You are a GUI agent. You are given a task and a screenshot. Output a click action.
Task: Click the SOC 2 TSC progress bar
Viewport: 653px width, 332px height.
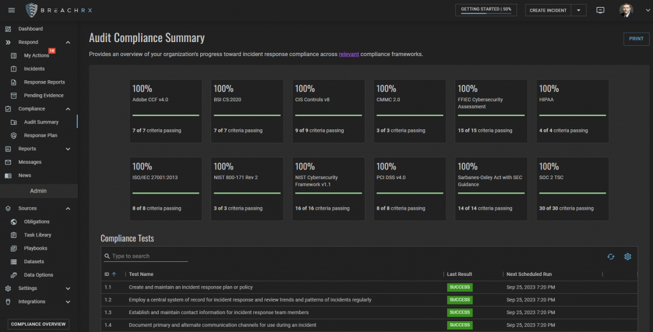pyautogui.click(x=573, y=193)
